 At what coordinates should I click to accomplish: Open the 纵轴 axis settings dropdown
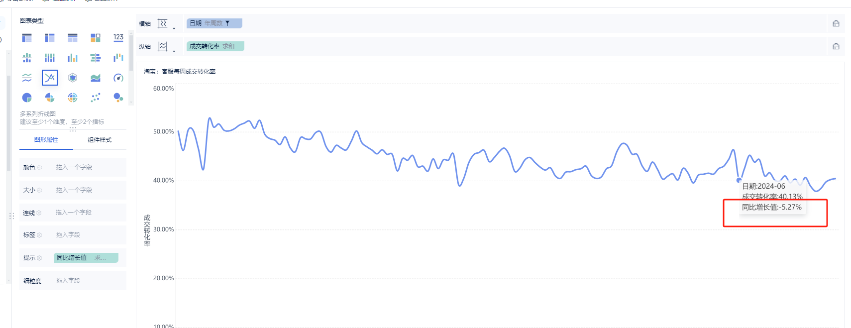pyautogui.click(x=166, y=47)
